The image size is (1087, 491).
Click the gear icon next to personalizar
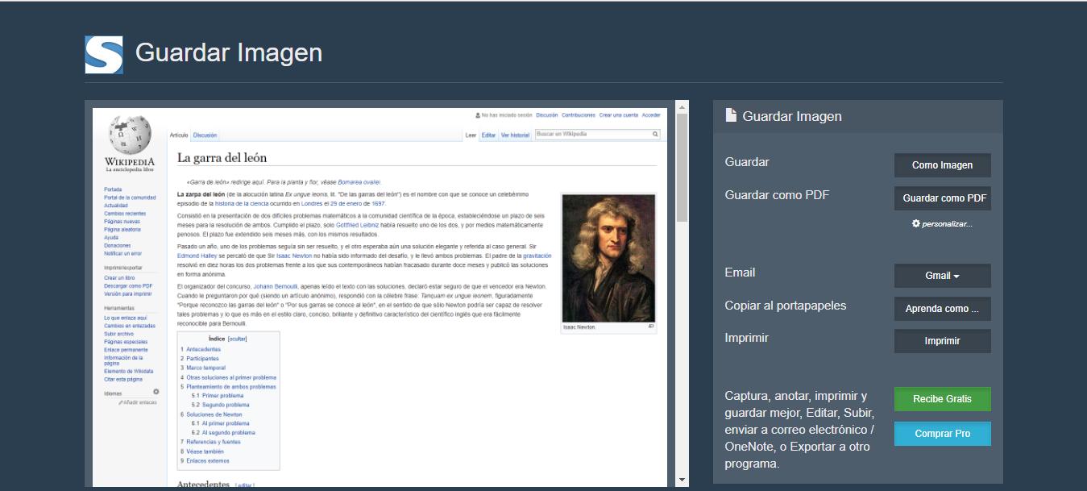click(915, 223)
